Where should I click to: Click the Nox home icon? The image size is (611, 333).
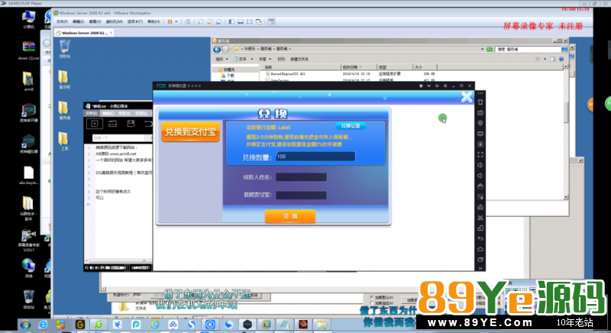point(480,249)
